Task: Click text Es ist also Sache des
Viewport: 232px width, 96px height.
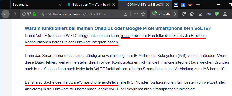Action: [72, 82]
